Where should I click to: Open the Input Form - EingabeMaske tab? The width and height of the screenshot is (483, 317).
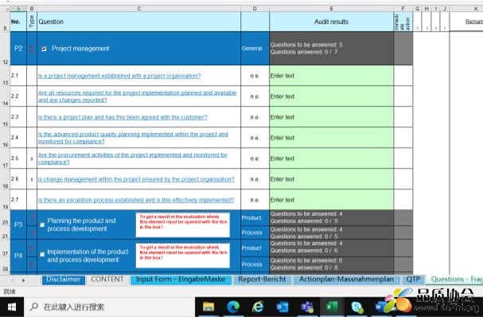coord(181,280)
